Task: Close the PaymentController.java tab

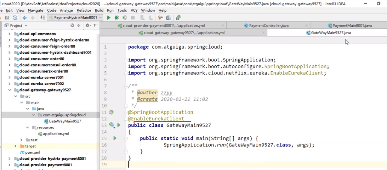Action: (307, 26)
